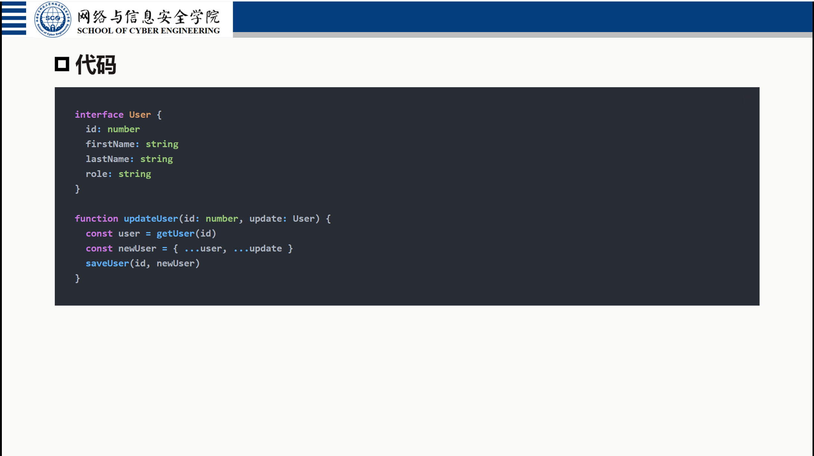Click the 'lastName: string' line

pyautogui.click(x=129, y=159)
